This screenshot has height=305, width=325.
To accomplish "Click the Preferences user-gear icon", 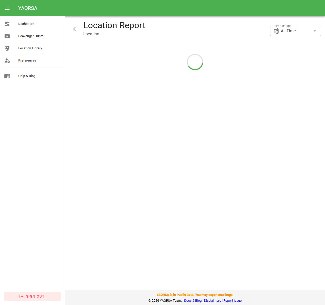I will pos(7,60).
